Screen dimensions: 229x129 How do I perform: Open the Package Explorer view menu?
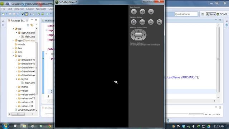tap(36, 24)
